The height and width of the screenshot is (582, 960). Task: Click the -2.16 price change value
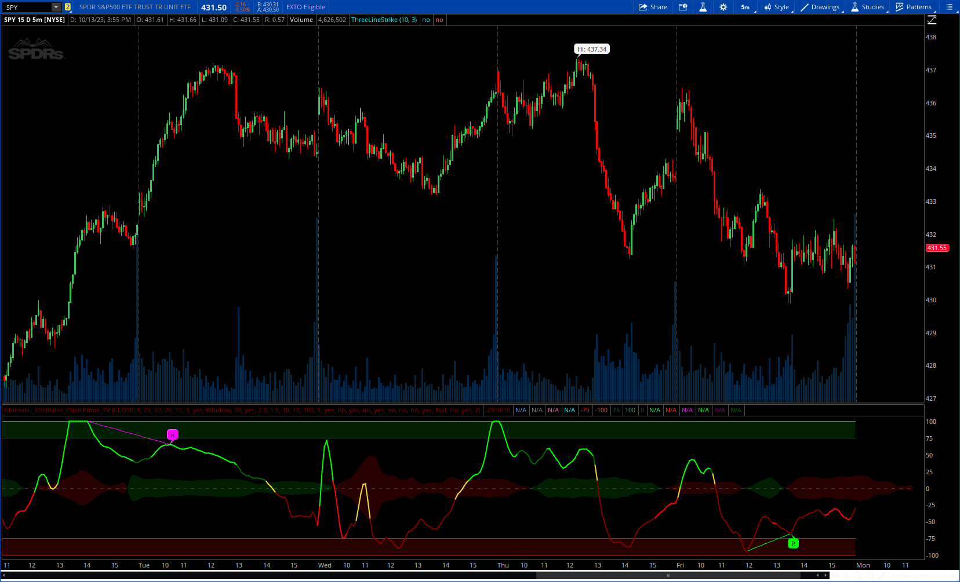[241, 5]
